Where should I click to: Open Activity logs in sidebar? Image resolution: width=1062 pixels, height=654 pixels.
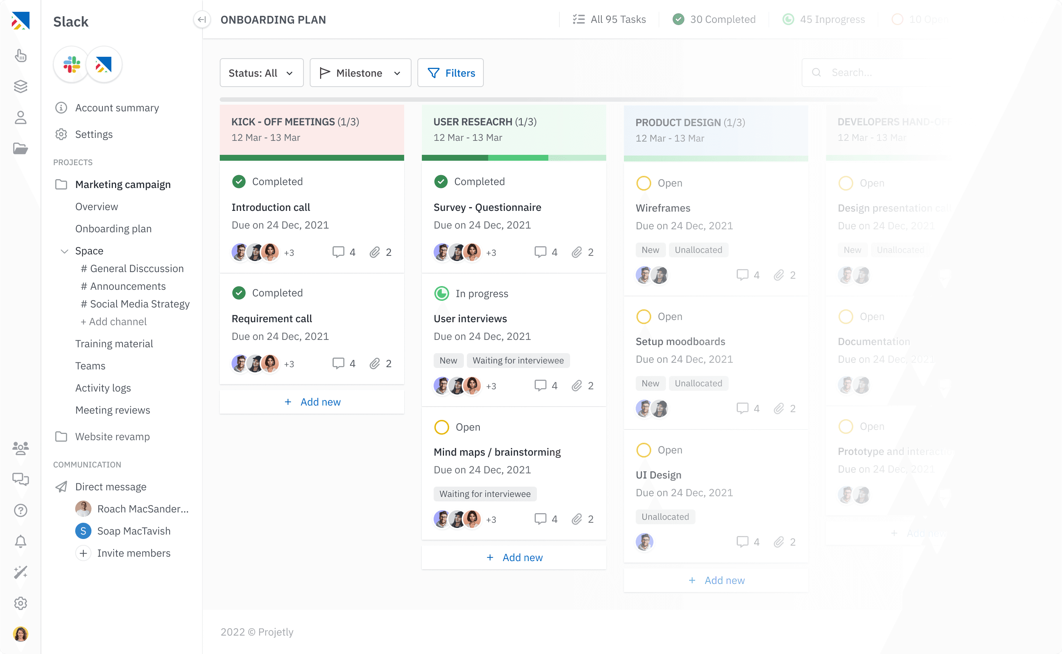pyautogui.click(x=103, y=388)
